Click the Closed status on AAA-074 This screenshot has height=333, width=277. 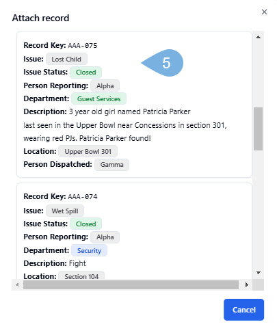pyautogui.click(x=85, y=224)
